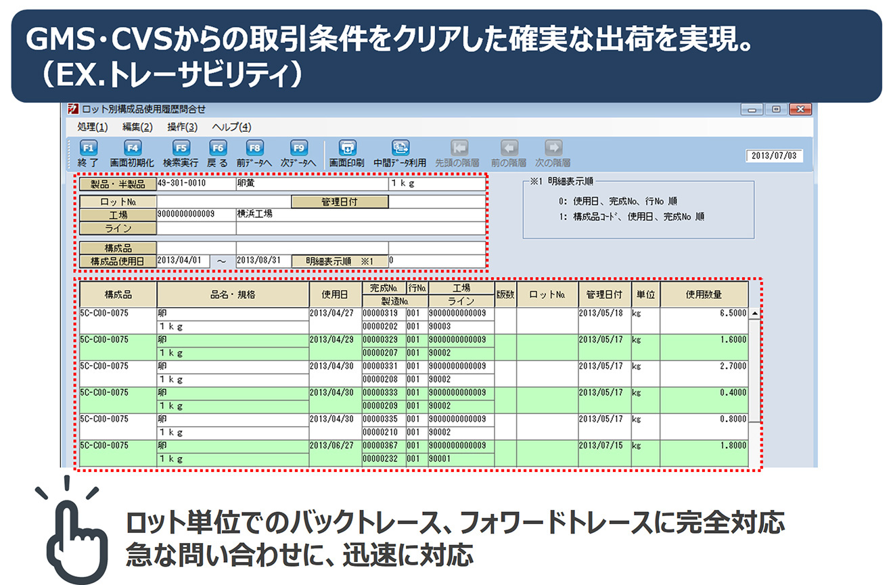Click the empty 管理日付 input field
Image resolution: width=893 pixels, height=585 pixels.
pyautogui.click(x=437, y=202)
